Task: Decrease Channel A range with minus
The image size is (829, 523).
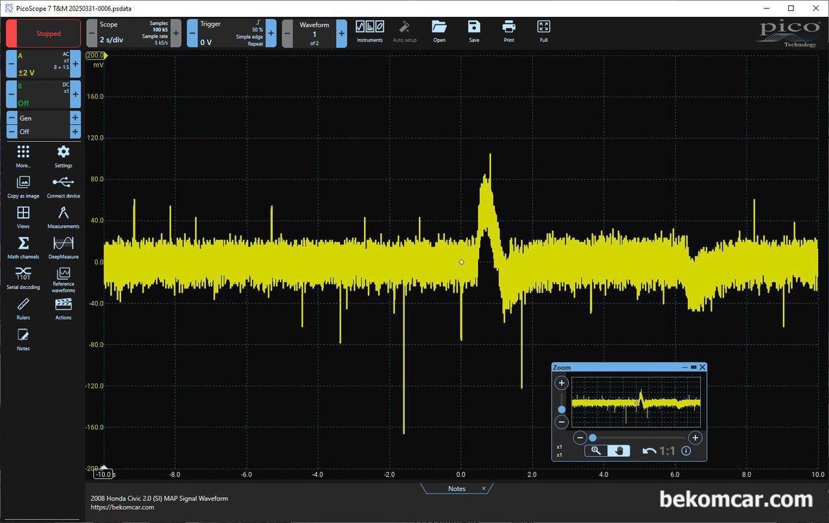Action: tap(11, 64)
